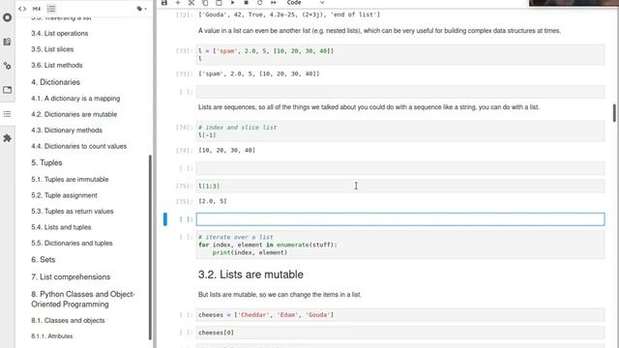Go to 3.6. List methods section

[57, 65]
